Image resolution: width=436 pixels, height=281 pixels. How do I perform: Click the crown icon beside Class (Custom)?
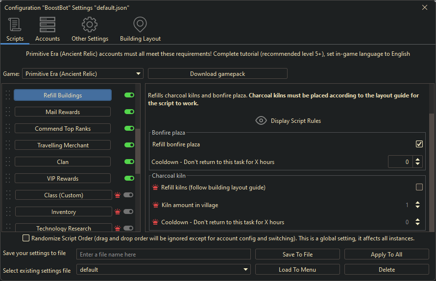[x=118, y=195]
